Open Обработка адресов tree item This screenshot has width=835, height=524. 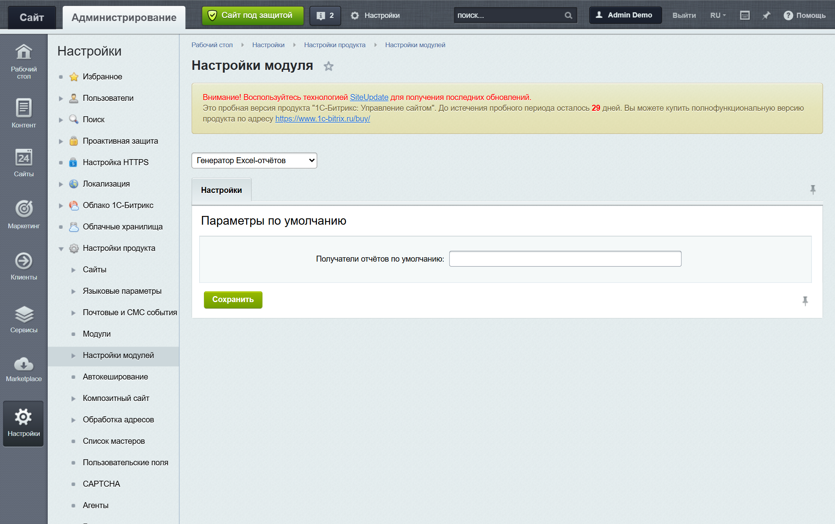click(x=118, y=420)
